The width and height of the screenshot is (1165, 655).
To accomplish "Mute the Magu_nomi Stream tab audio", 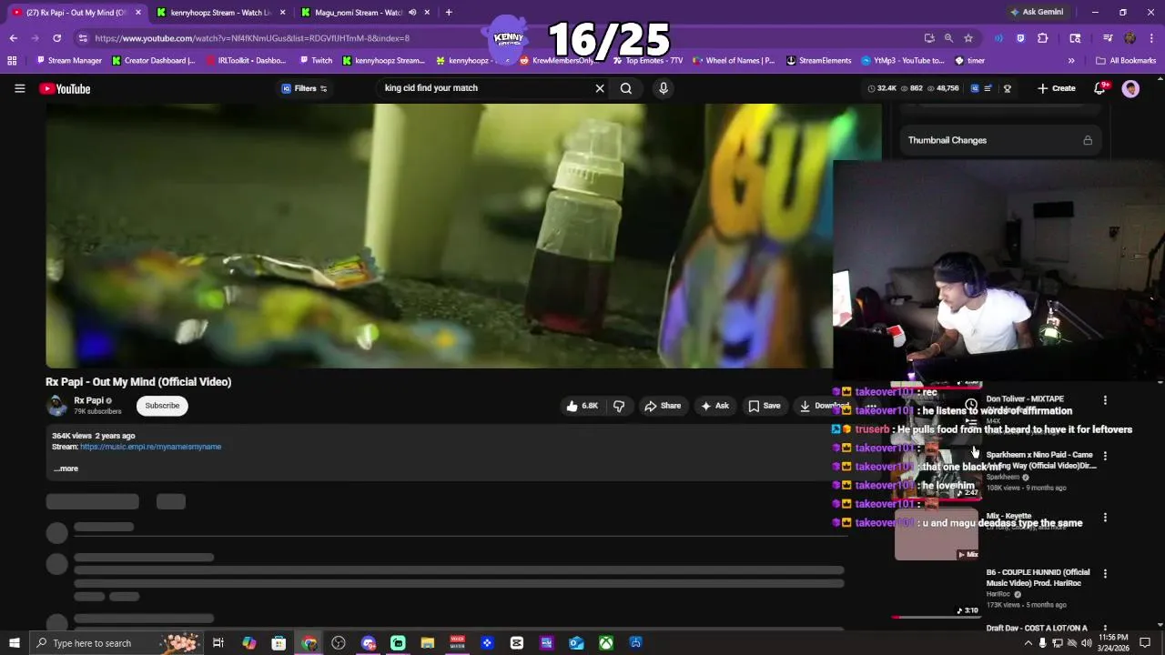I will (x=412, y=12).
